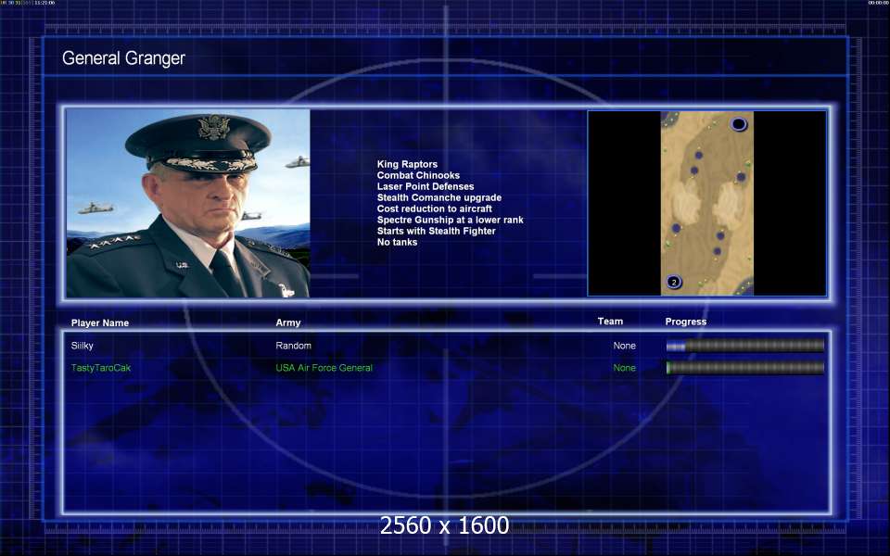
Task: Click the Progress column header
Action: tap(686, 322)
